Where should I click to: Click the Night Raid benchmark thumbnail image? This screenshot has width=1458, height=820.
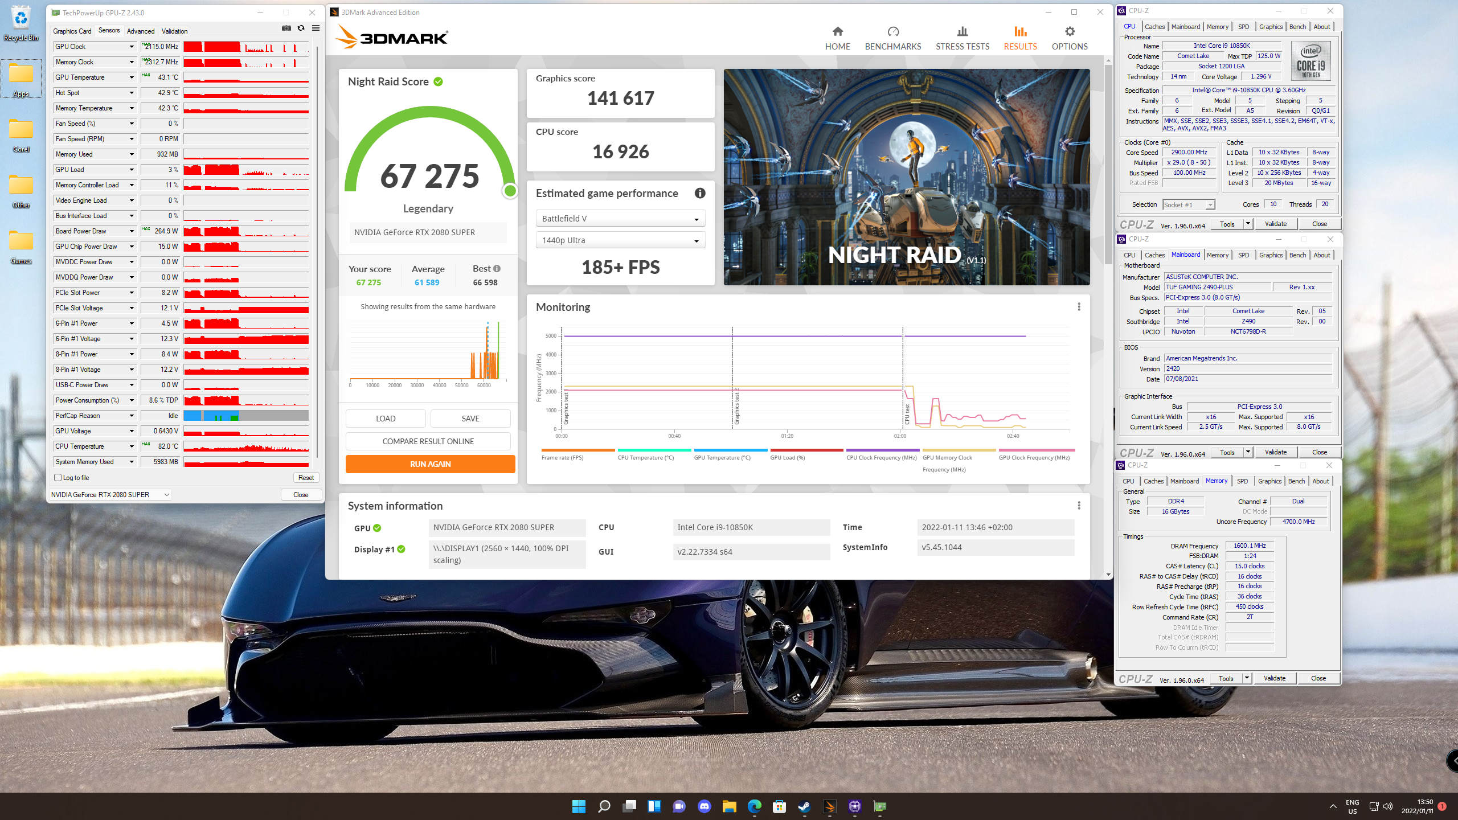point(907,177)
